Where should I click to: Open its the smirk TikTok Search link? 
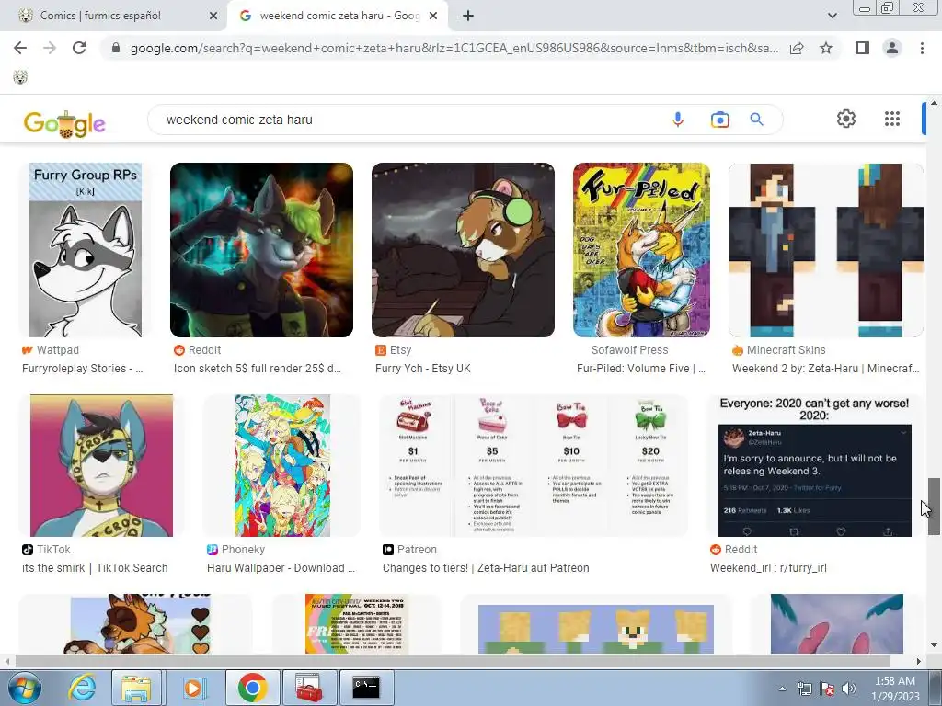(95, 568)
